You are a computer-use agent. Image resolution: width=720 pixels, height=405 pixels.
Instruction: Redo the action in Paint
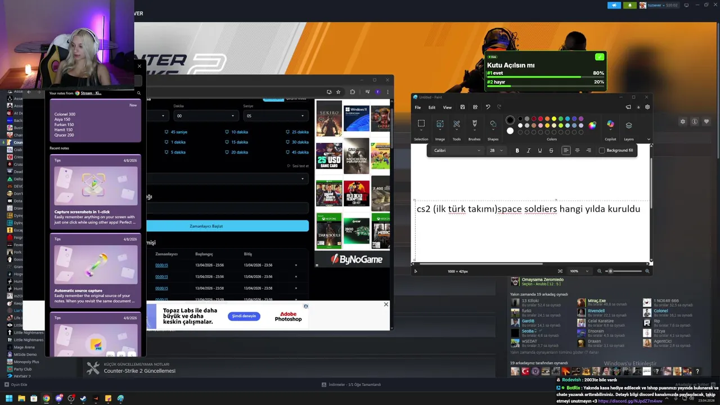(x=498, y=107)
